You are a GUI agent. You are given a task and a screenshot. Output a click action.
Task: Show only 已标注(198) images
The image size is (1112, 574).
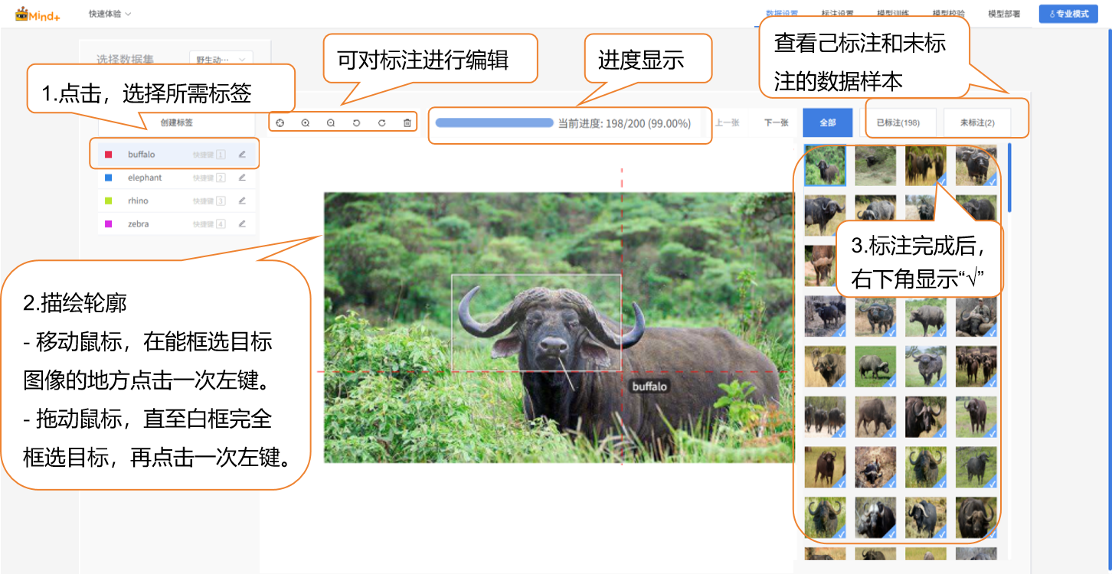[x=898, y=122]
